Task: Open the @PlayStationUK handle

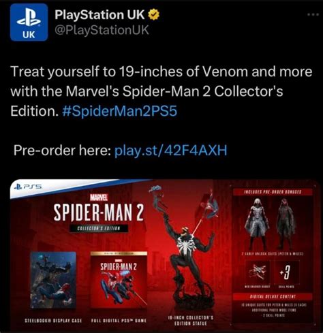Action: pyautogui.click(x=102, y=30)
